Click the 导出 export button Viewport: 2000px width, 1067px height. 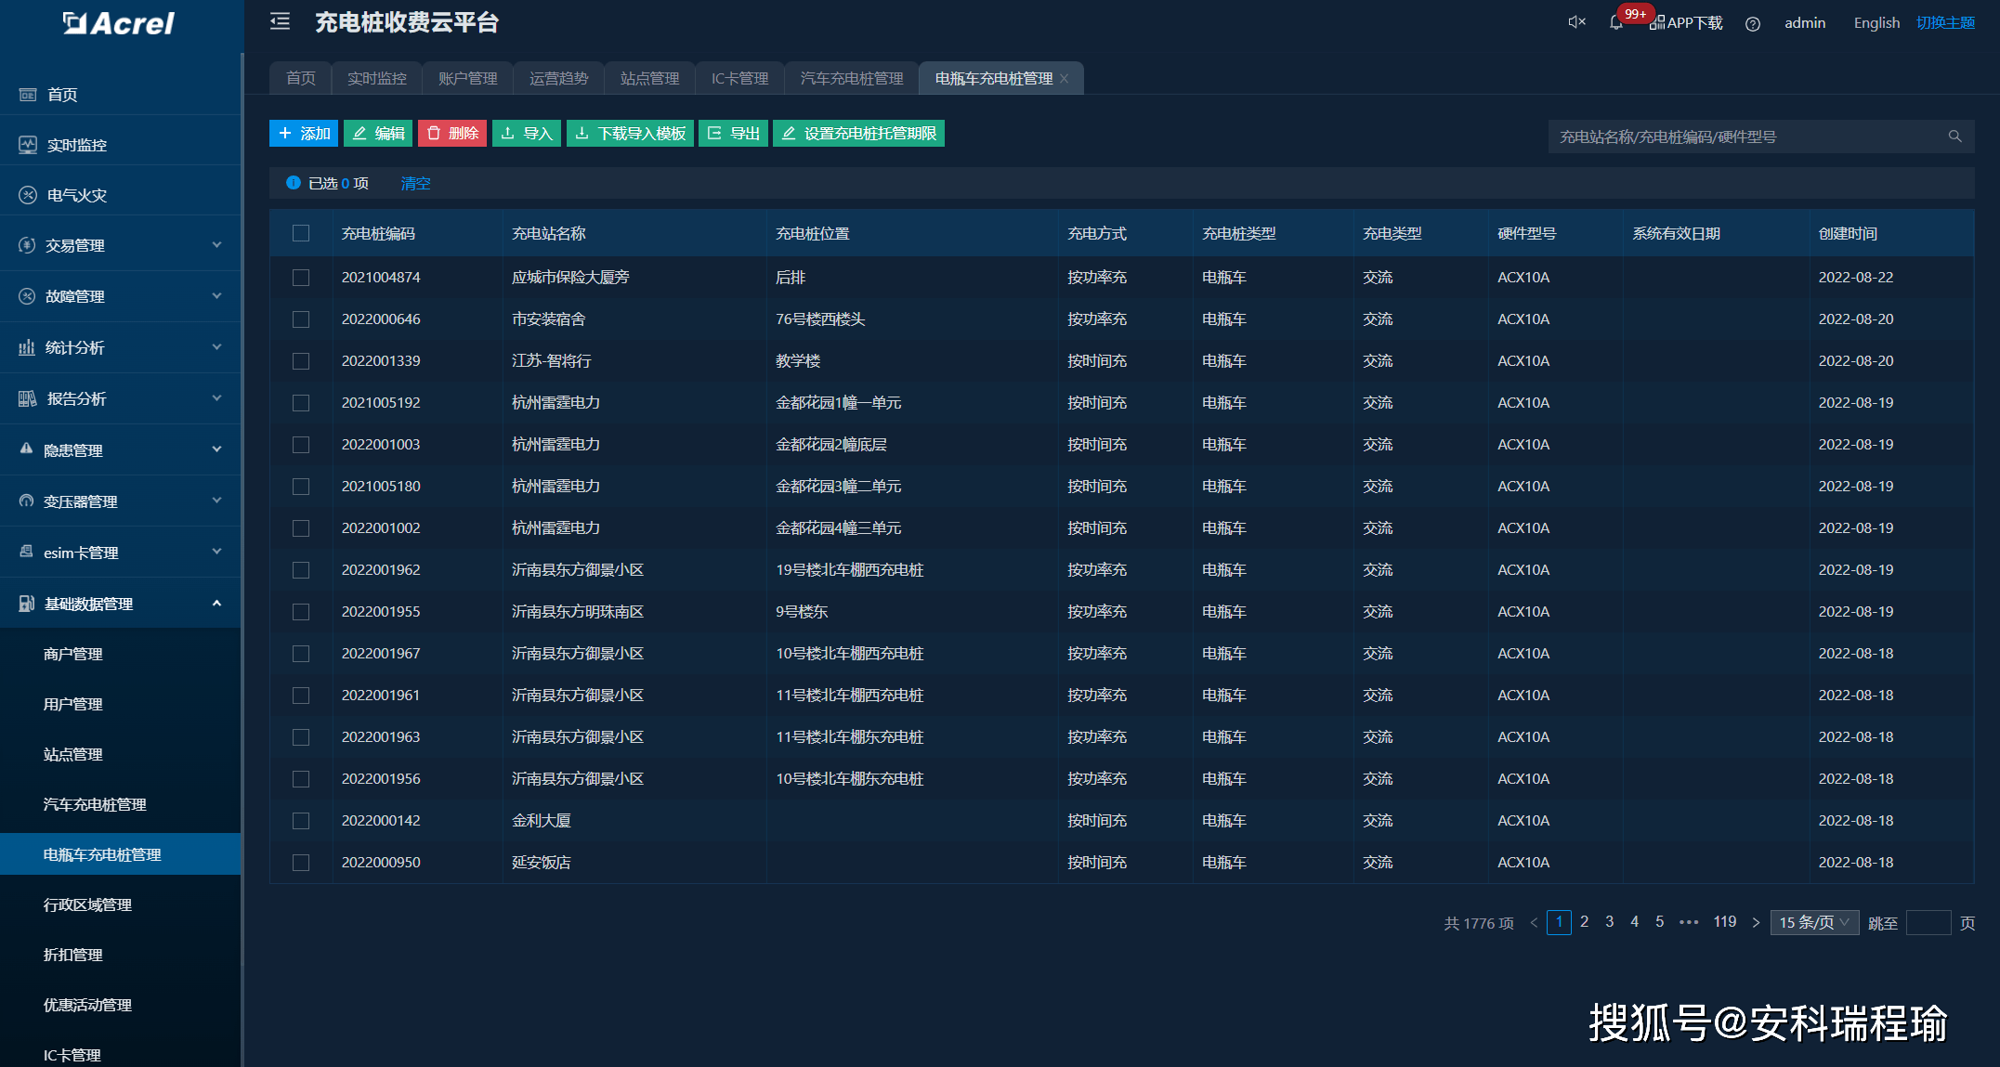coord(733,134)
